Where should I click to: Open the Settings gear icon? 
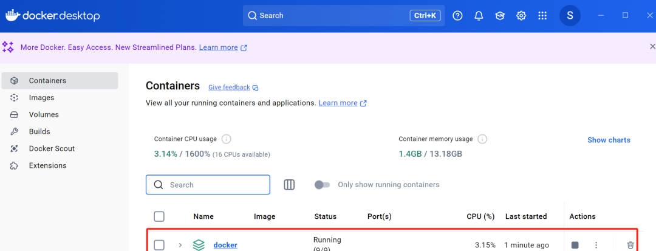coord(521,15)
